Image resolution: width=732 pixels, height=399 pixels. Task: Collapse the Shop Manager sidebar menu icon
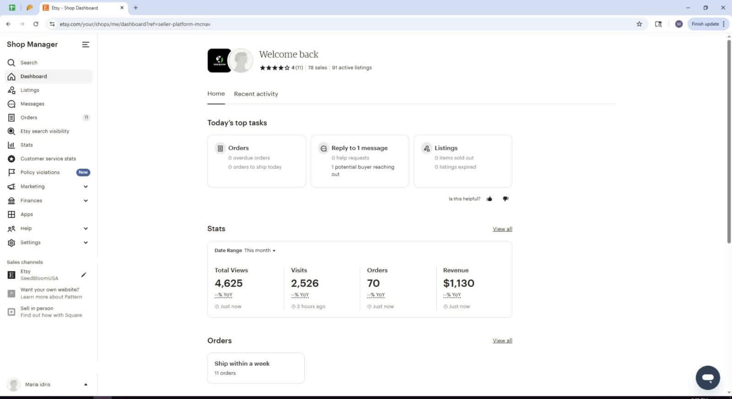(x=86, y=44)
